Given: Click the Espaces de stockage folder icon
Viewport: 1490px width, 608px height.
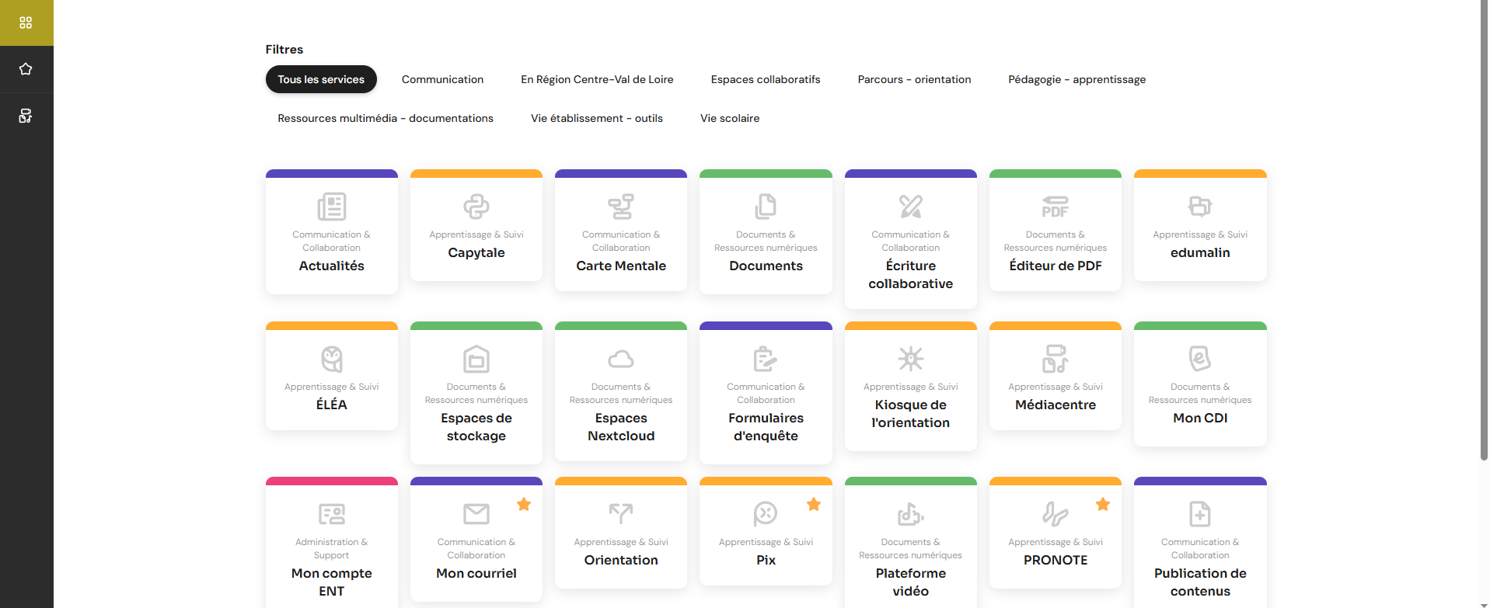Looking at the screenshot, I should point(476,359).
